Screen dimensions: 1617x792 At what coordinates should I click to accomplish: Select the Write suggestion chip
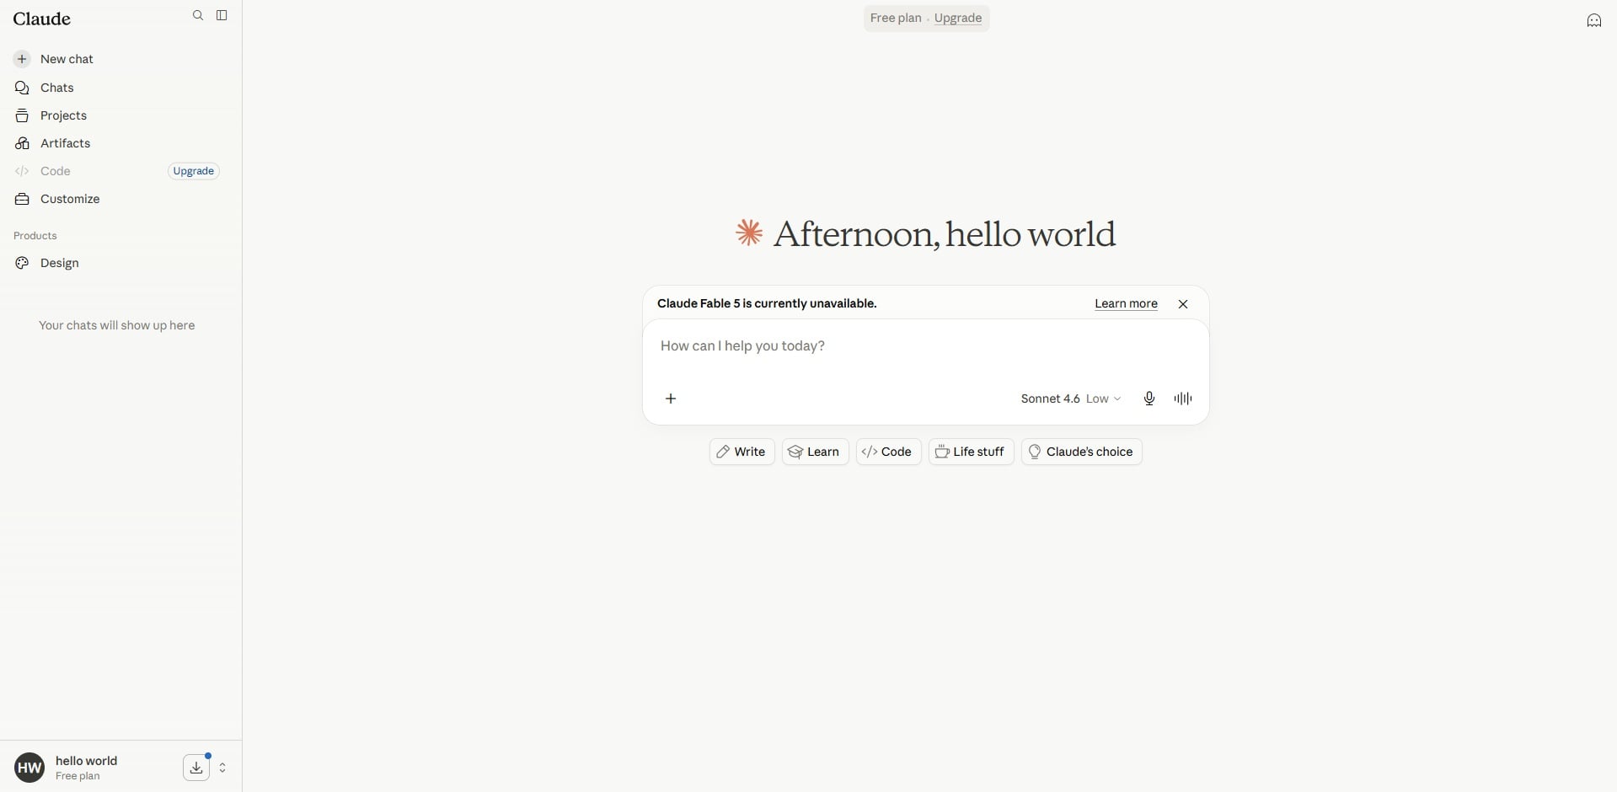click(742, 452)
